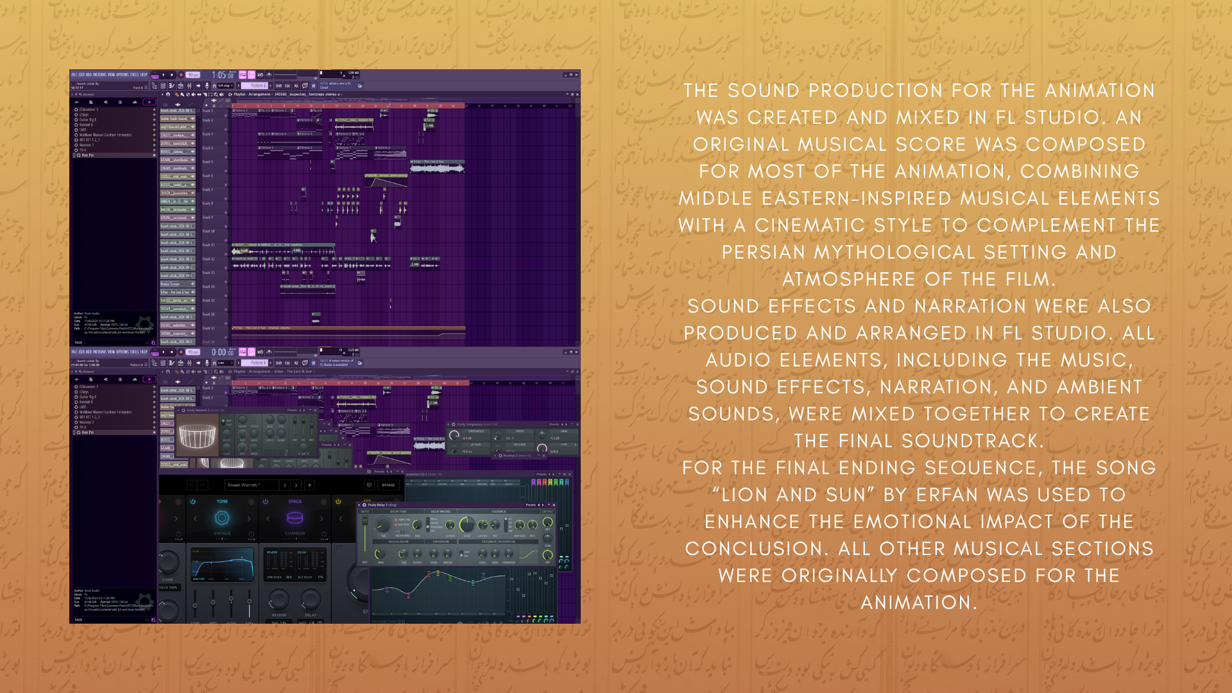The height and width of the screenshot is (693, 1232).
Task: Open the Presets menu of Fruity Reeverb 2
Action: pyautogui.click(x=292, y=410)
